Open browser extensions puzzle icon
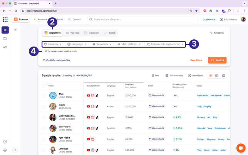Viewport: 248px width, 155px height. click(x=229, y=11)
